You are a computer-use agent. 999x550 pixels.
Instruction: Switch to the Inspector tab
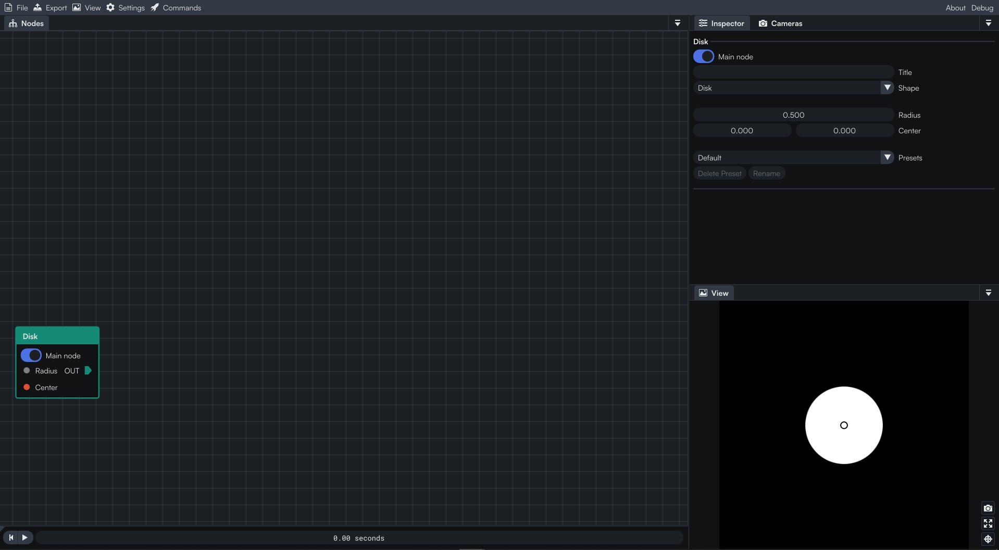point(722,23)
